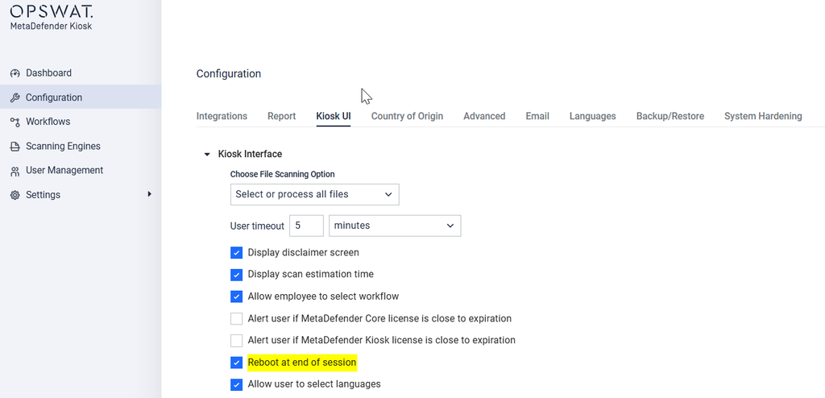Uncheck Allow user to select languages

pyautogui.click(x=236, y=384)
